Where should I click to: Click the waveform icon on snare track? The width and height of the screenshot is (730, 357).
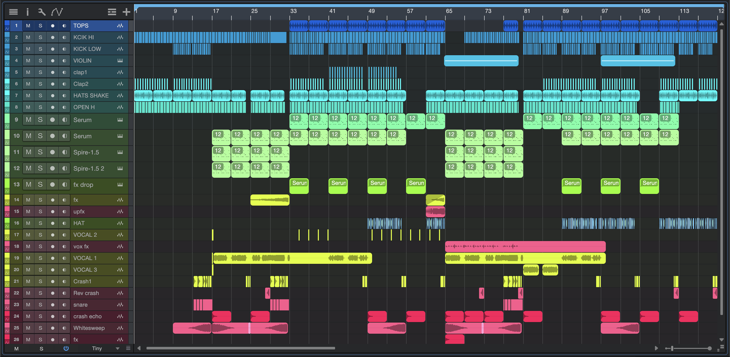pyautogui.click(x=120, y=305)
